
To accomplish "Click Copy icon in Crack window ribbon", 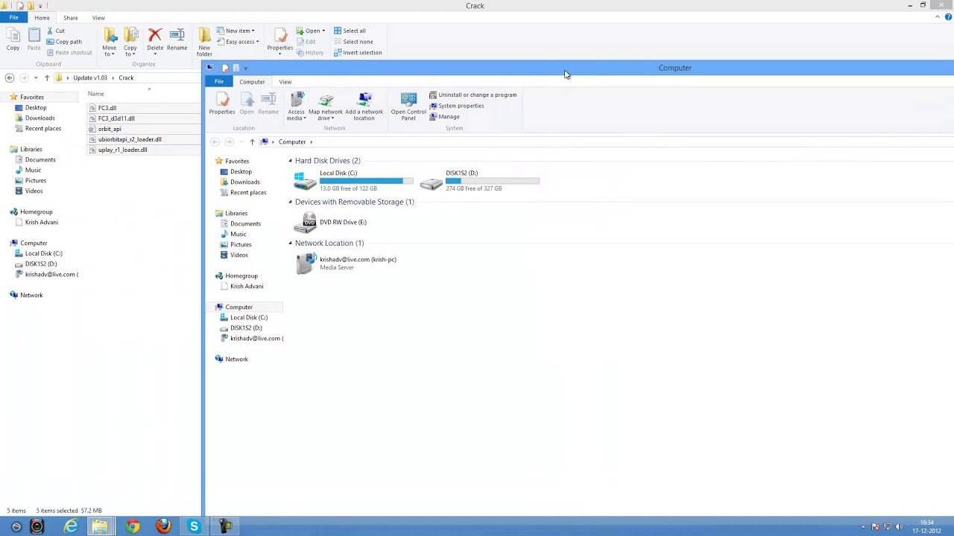I will point(13,39).
